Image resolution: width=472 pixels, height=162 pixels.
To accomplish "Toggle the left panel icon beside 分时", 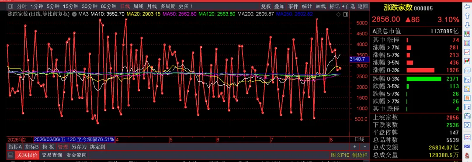I will pyautogui.click(x=10, y=6).
